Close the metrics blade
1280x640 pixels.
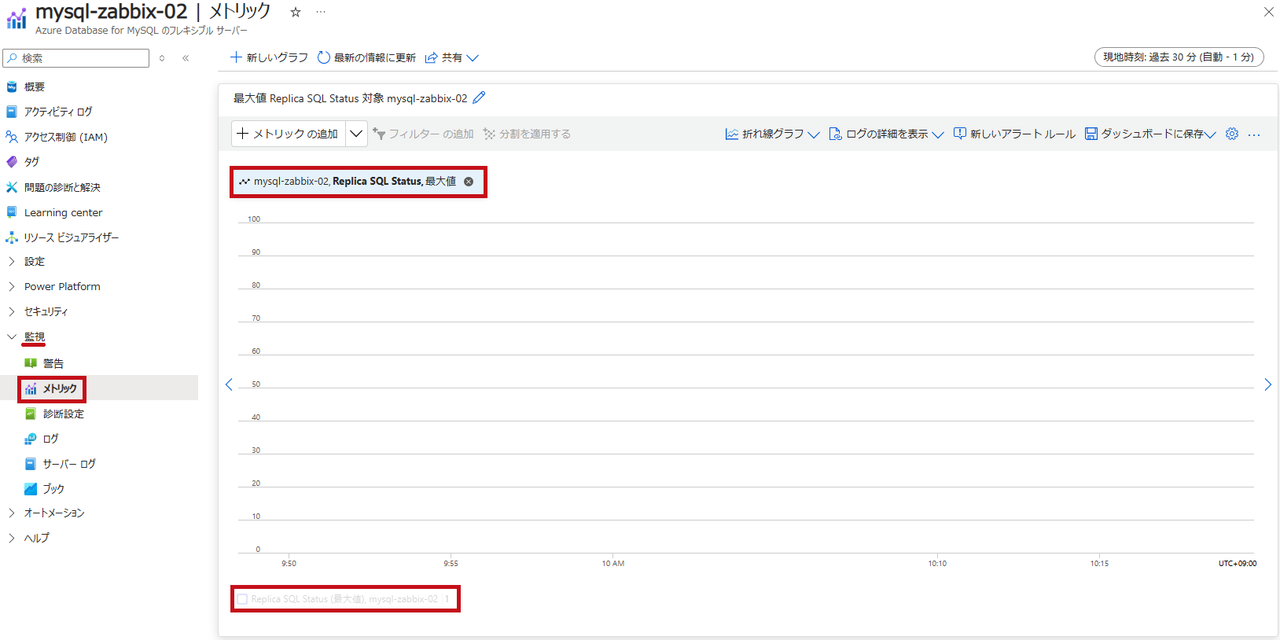[1268, 12]
